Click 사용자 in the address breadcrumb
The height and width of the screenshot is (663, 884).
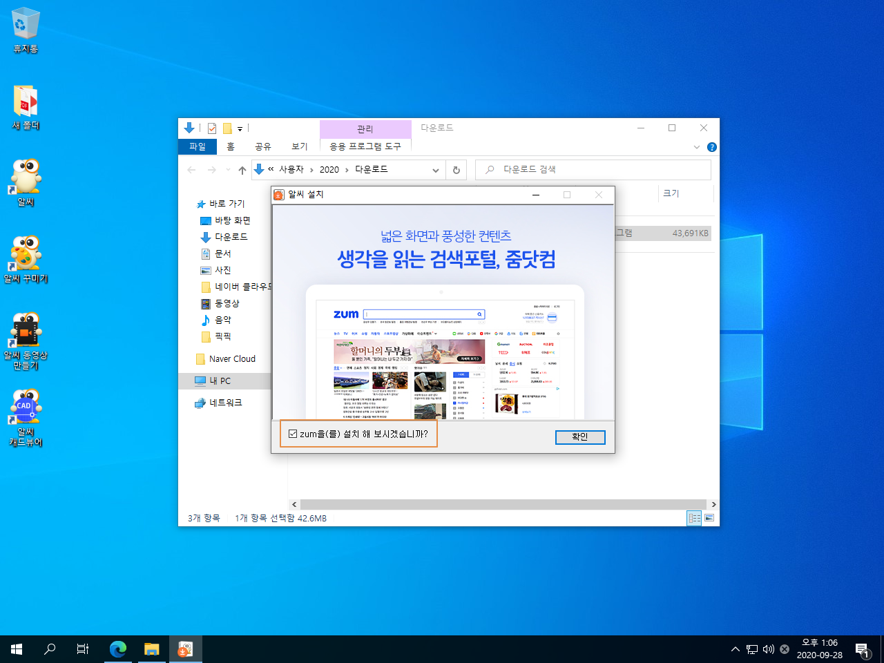click(291, 169)
